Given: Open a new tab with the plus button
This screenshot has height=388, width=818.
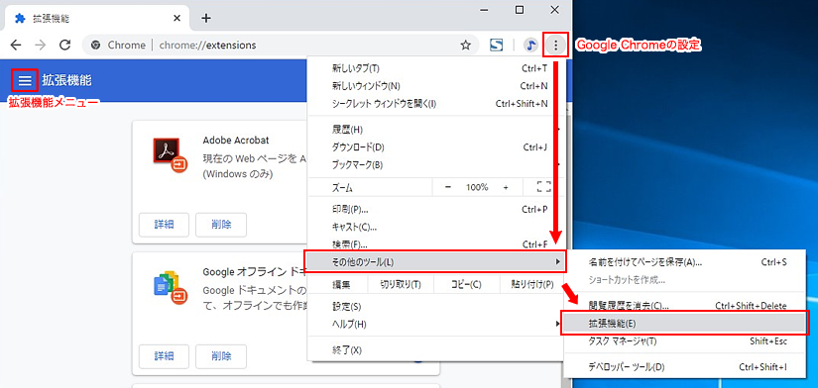Looking at the screenshot, I should point(206,18).
